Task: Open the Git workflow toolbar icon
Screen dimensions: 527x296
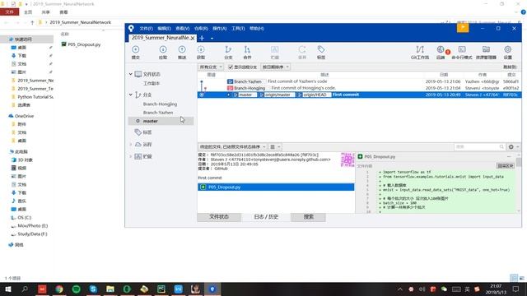Action: [420, 53]
